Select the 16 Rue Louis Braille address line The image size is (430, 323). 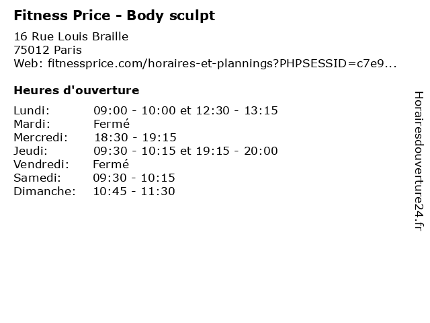(x=71, y=36)
